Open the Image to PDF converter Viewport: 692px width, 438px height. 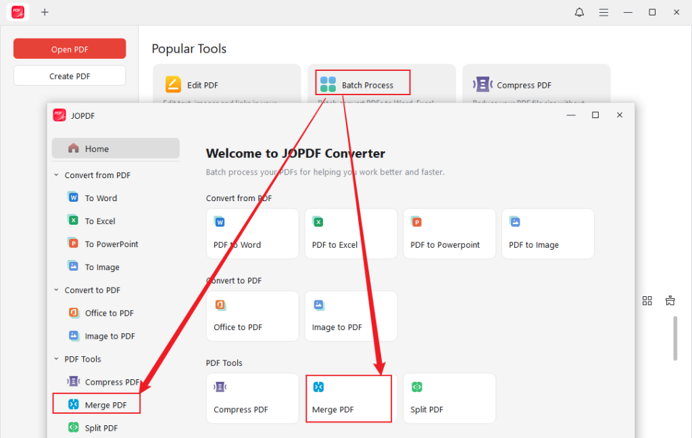351,316
